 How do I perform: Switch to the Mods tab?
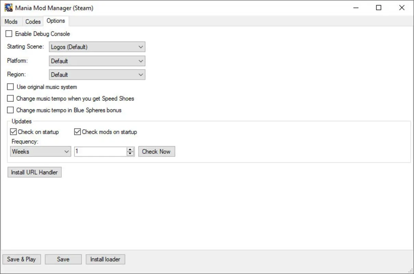pyautogui.click(x=11, y=21)
